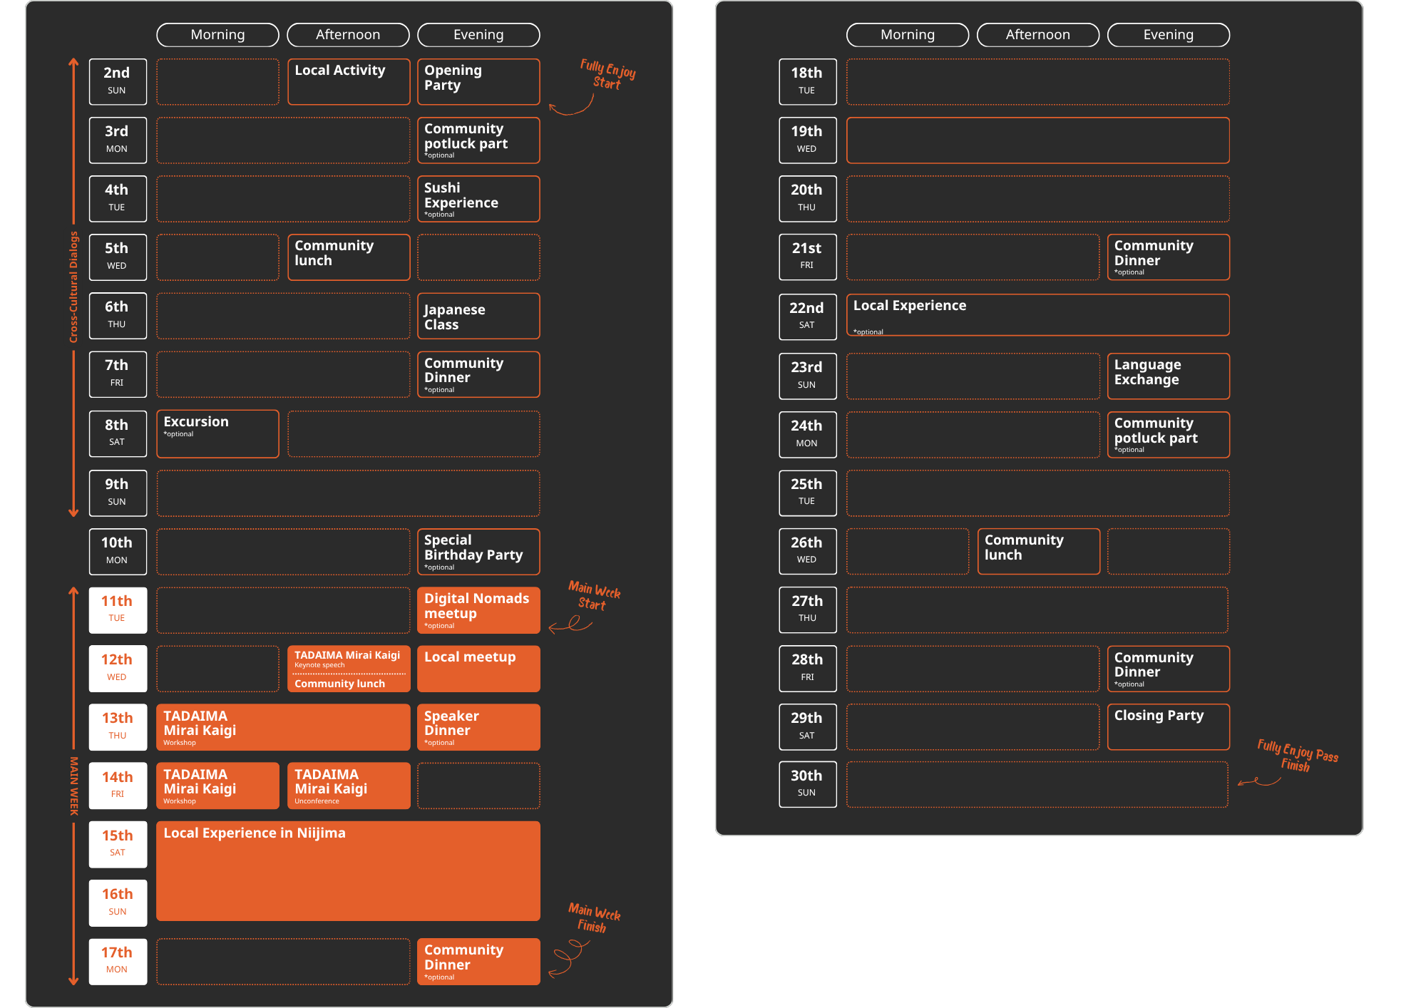This screenshot has height=1008, width=1426.
Task: Click the Sushi Experience event box
Action: tap(478, 199)
